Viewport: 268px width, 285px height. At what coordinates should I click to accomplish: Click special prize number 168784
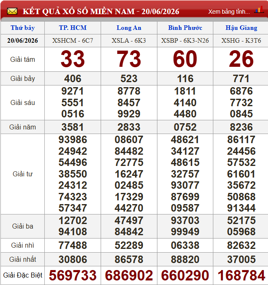pos(241,275)
